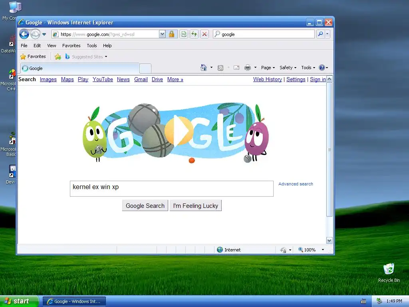Click the New Tab button
Viewport: 409px width, 307px height.
click(145, 69)
